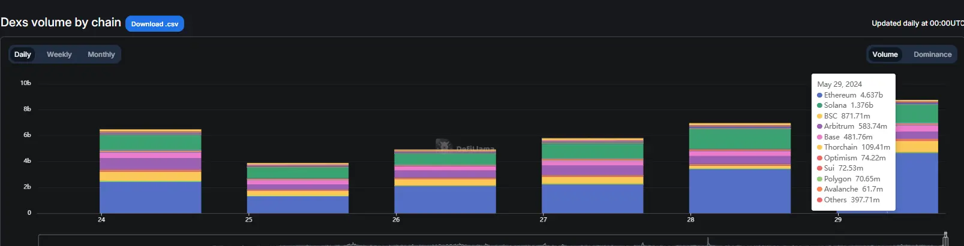The height and width of the screenshot is (246, 964).
Task: Click the 'Others 397.71m' tooltip row
Action: pyautogui.click(x=848, y=200)
